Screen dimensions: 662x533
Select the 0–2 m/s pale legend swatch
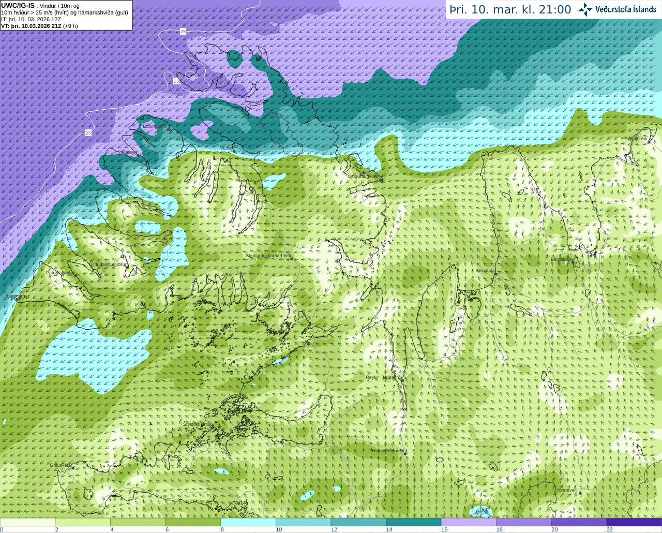tap(27, 522)
